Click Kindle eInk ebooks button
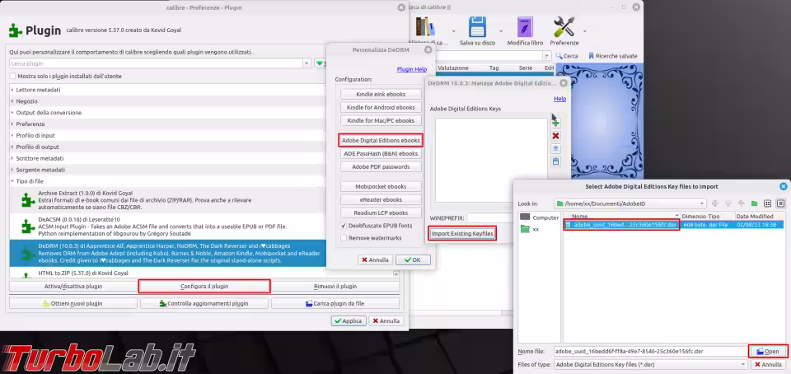The height and width of the screenshot is (374, 791). (x=381, y=94)
